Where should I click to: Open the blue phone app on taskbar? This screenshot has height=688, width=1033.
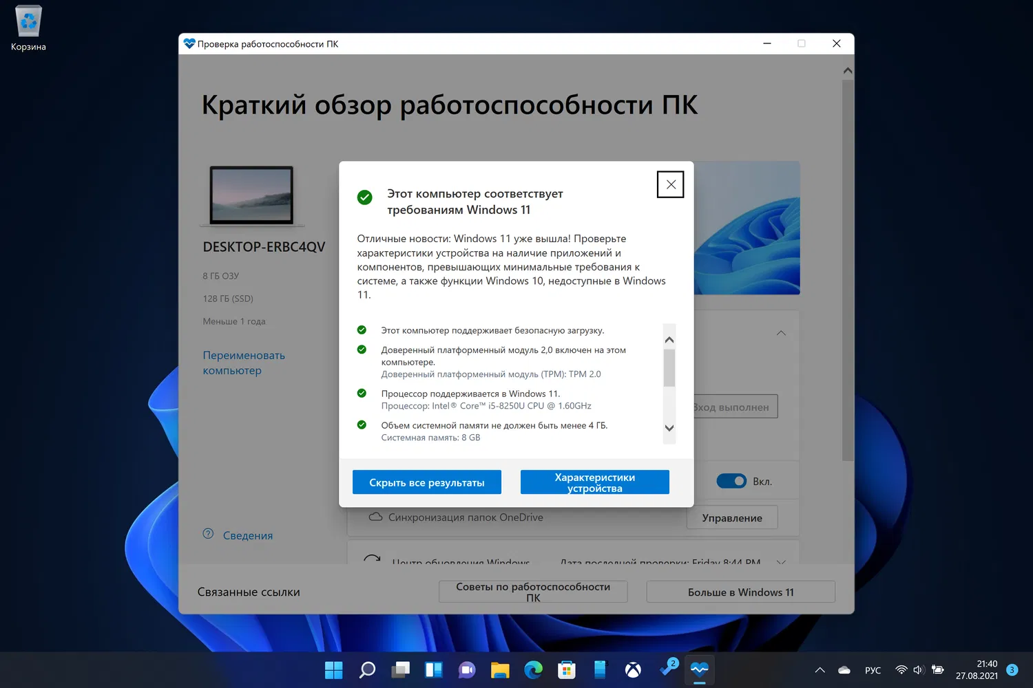pyautogui.click(x=600, y=670)
